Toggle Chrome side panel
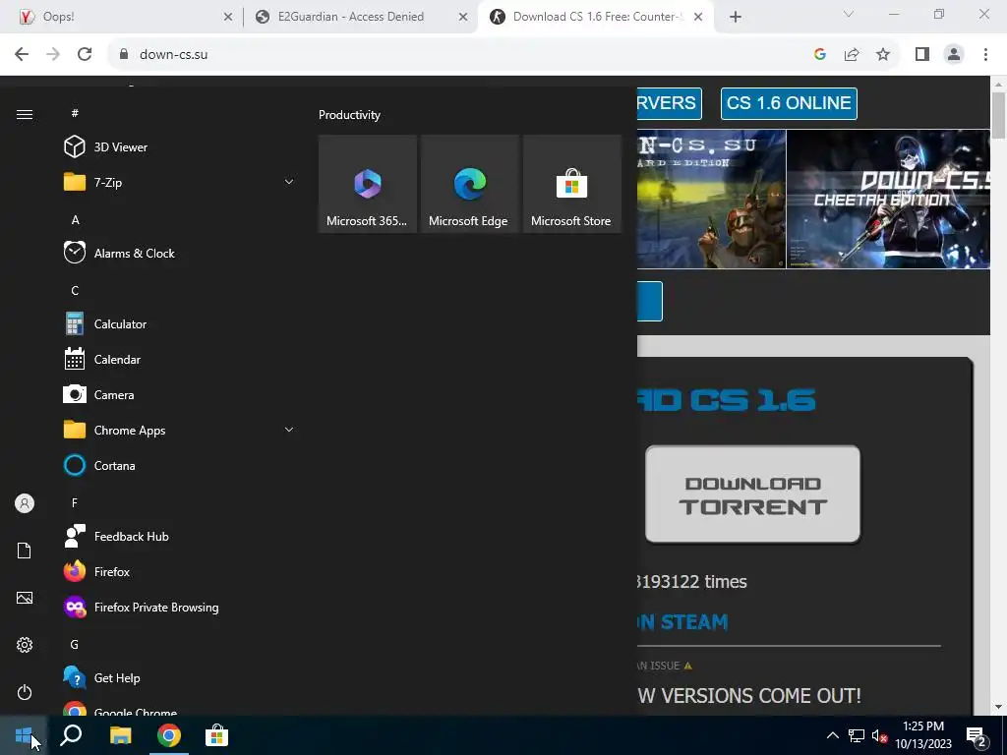 (922, 55)
